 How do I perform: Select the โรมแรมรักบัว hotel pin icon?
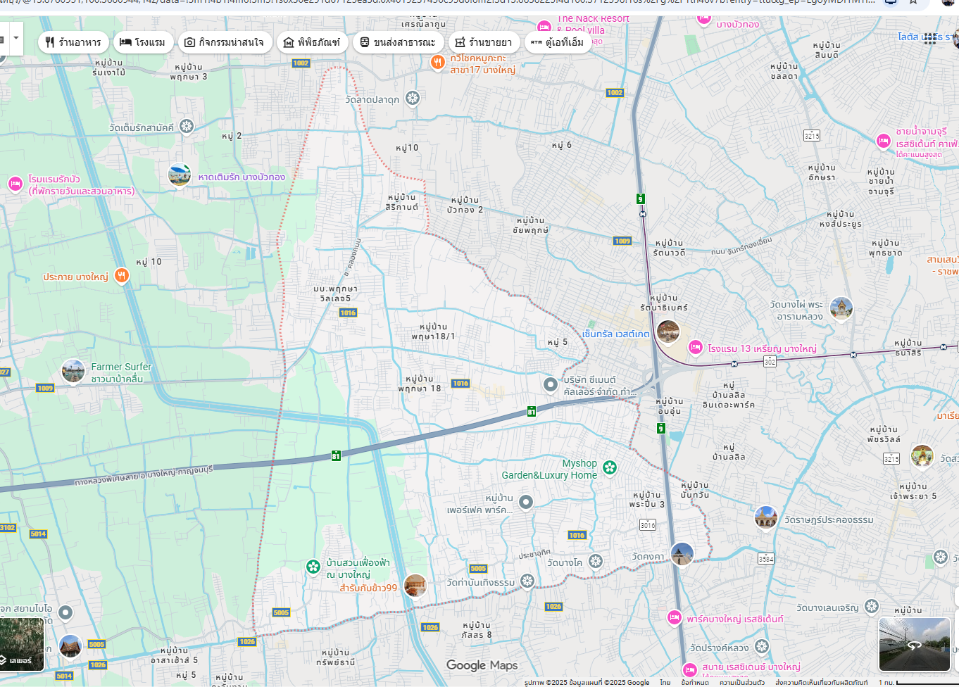pyautogui.click(x=15, y=184)
